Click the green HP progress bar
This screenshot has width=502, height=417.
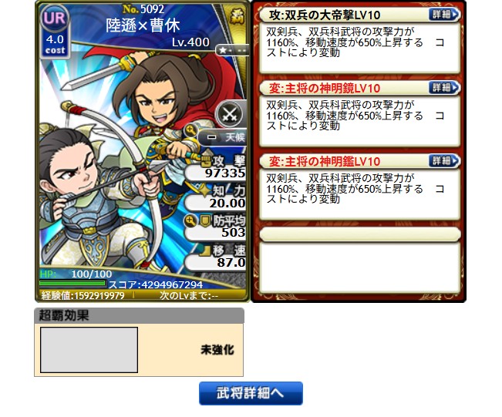[72, 283]
